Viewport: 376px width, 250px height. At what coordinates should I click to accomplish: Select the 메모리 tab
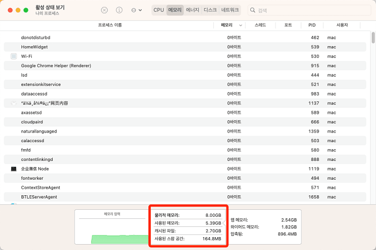[x=175, y=10]
